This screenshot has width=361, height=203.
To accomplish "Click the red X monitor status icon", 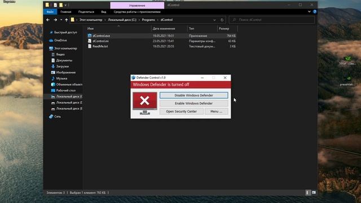I will 145,103.
